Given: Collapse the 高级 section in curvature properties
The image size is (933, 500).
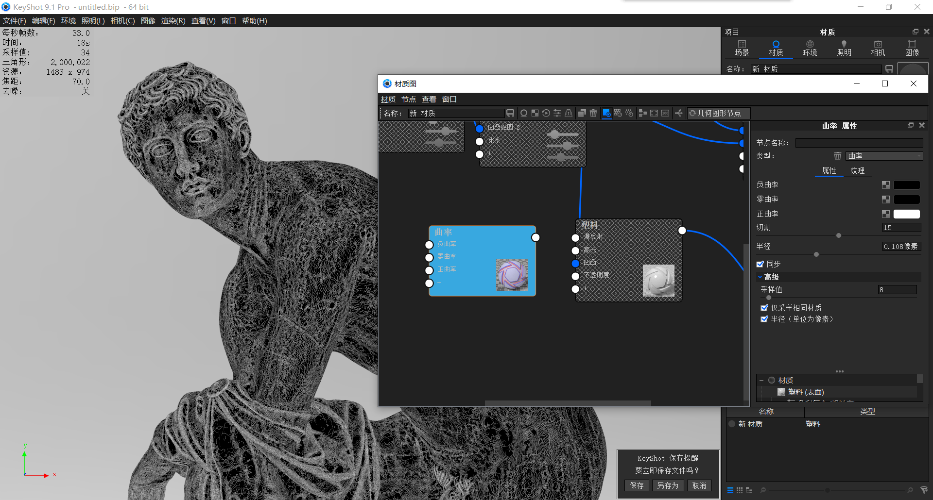Looking at the screenshot, I should click(x=760, y=277).
